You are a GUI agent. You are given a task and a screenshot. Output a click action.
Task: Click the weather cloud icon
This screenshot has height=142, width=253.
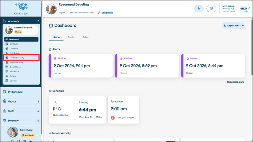[56, 102]
